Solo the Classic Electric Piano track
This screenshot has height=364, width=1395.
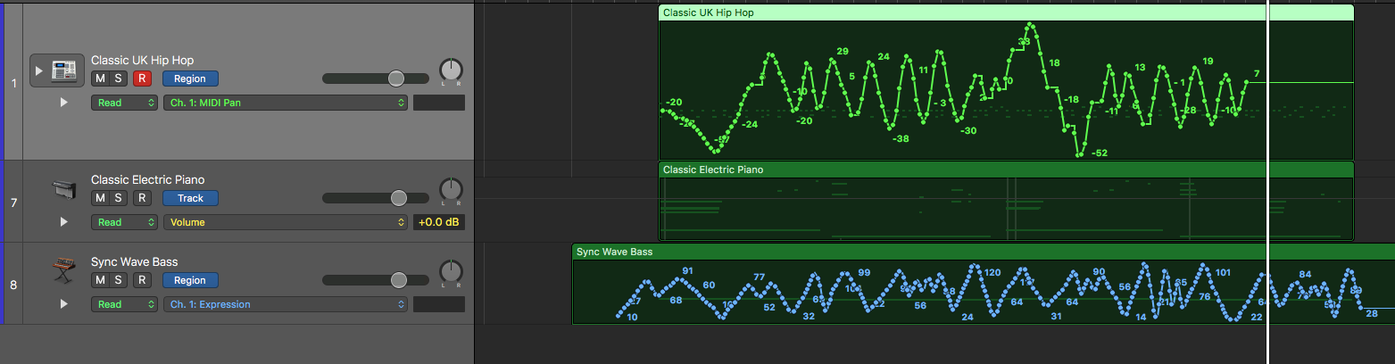click(118, 198)
